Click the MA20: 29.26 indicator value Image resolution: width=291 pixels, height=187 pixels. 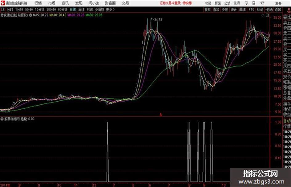(x=76, y=15)
